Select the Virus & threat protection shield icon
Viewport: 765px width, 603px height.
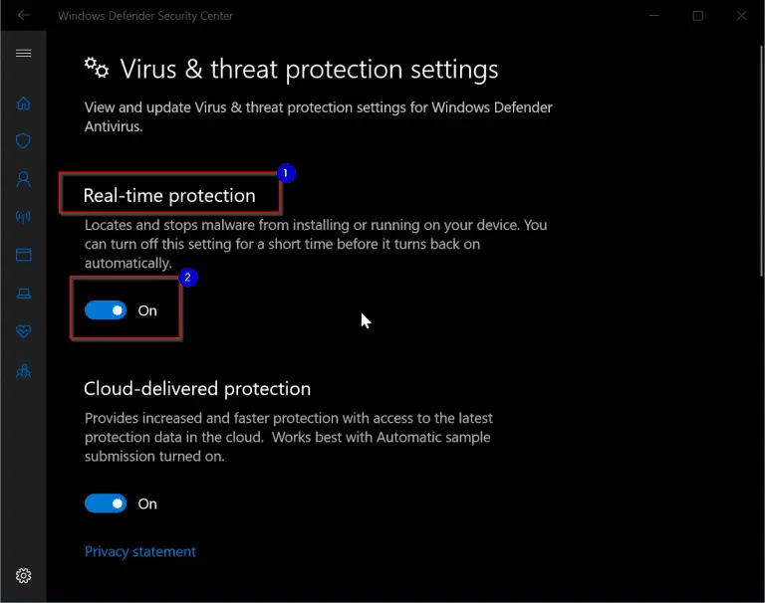click(24, 141)
